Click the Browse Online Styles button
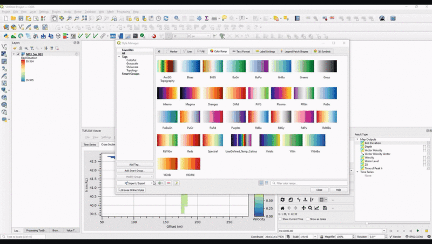 pyautogui.click(x=132, y=190)
